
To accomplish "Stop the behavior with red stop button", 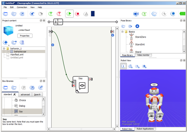I will point(78,14).
